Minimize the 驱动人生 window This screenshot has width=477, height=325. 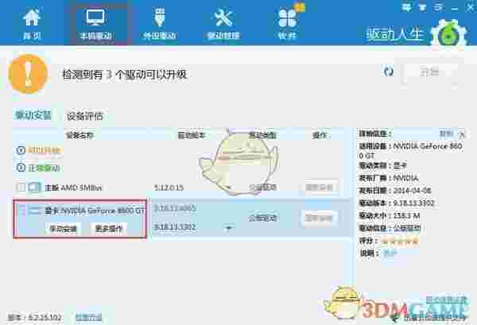(x=455, y=8)
